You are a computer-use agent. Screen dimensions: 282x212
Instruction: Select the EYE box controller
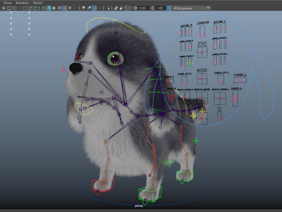(202, 52)
